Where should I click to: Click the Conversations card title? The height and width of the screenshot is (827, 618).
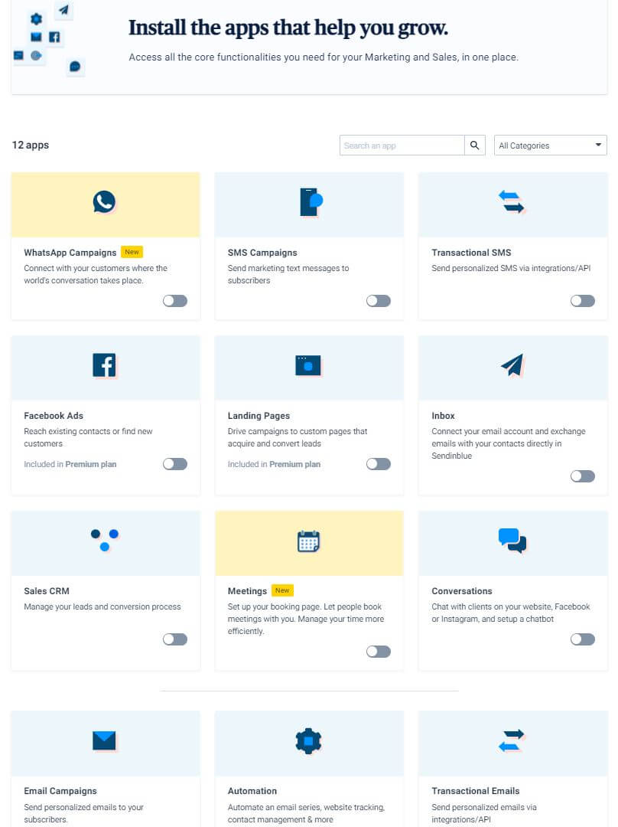462,591
